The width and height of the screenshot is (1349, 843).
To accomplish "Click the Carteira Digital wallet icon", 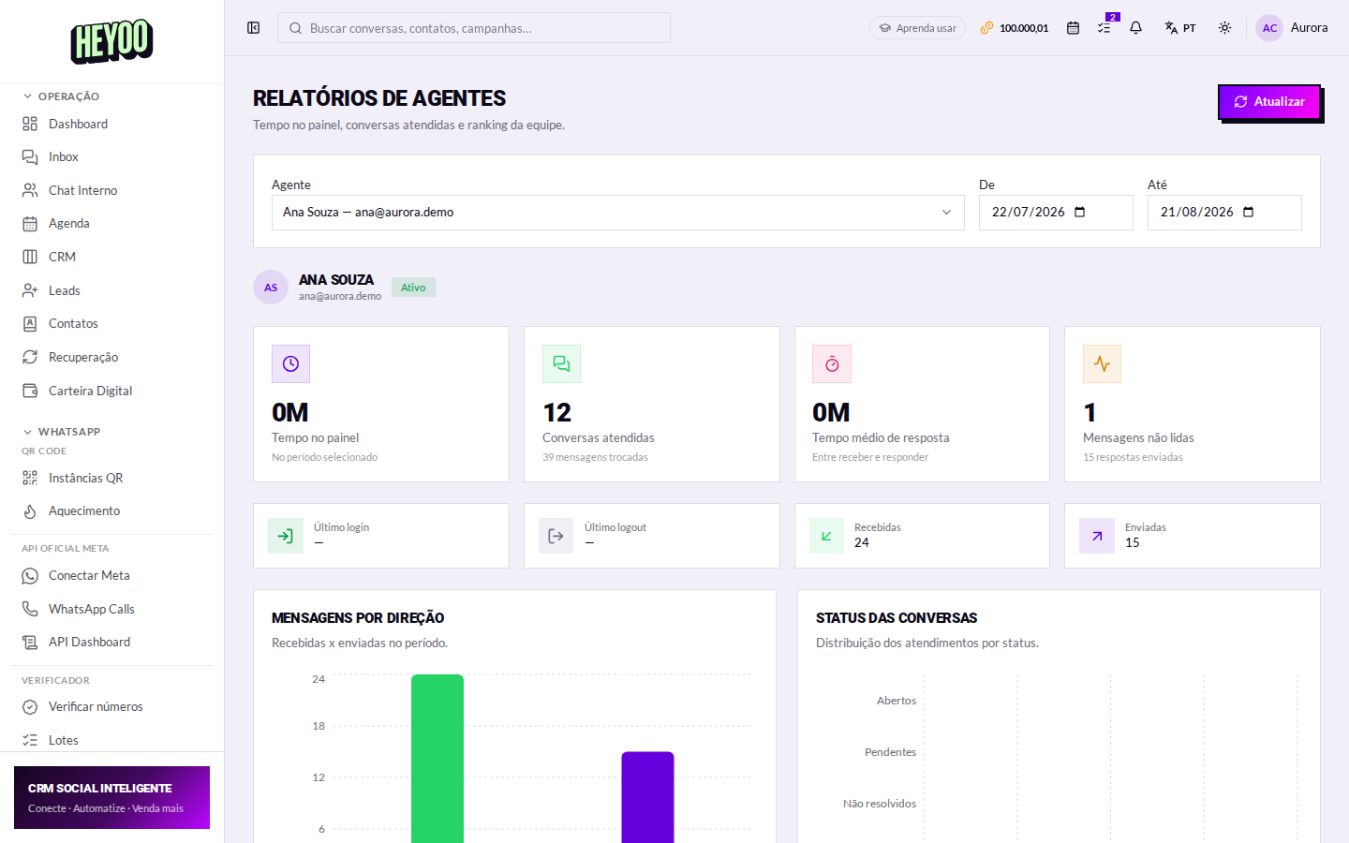I will [30, 391].
